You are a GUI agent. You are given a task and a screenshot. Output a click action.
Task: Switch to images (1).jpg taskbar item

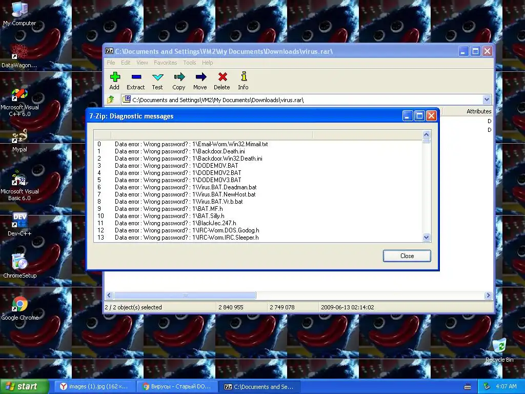(x=95, y=387)
